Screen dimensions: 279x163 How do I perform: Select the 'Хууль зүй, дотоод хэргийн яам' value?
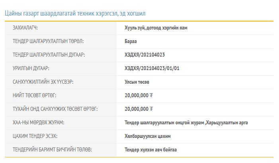pyautogui.click(x=156, y=28)
